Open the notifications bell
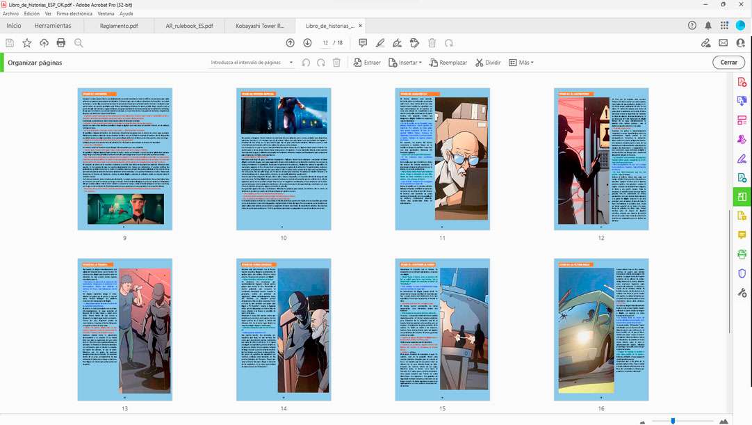 [x=708, y=26]
